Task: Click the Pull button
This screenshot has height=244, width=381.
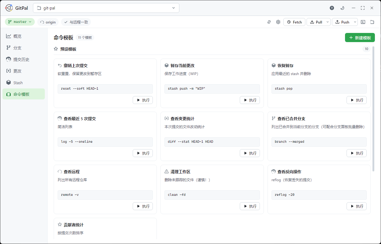Action: pos(316,22)
